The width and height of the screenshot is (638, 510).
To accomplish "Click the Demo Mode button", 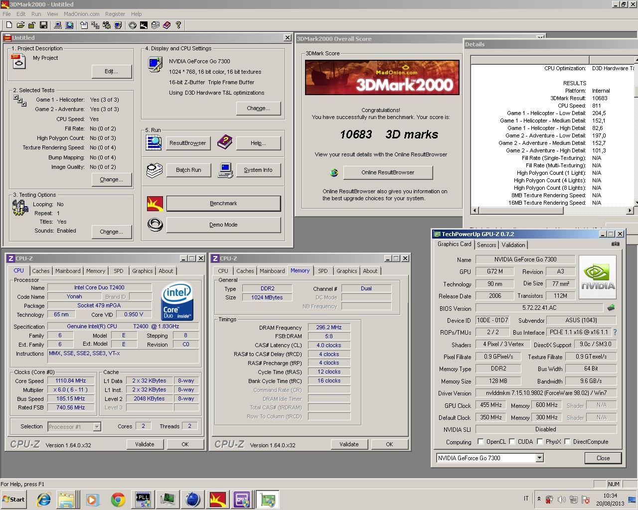I will (223, 225).
